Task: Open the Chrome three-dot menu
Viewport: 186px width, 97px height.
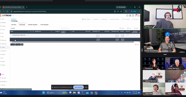Action: point(139,11)
